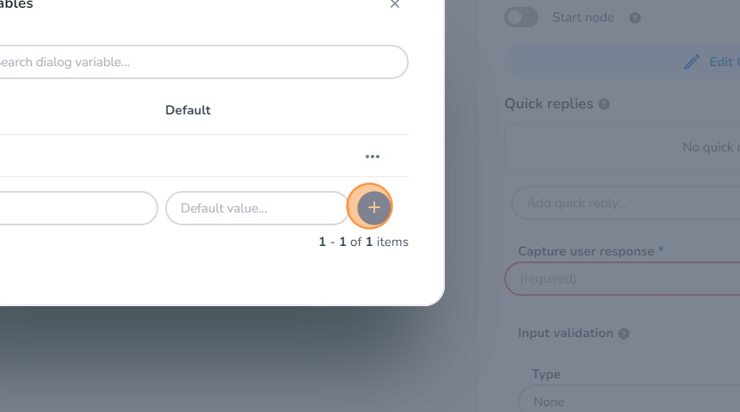Open the validation Type dropdown showing None
The height and width of the screenshot is (412, 740).
[x=628, y=401]
